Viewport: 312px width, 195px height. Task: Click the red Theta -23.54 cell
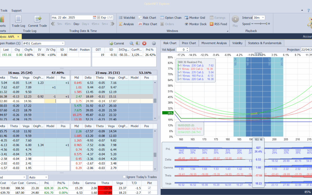click(x=105, y=188)
